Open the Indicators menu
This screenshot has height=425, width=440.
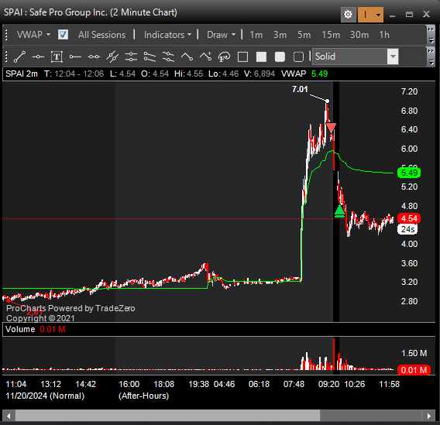point(167,35)
